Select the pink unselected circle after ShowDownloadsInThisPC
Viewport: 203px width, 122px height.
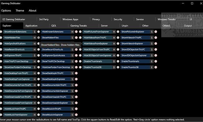[76, 97]
